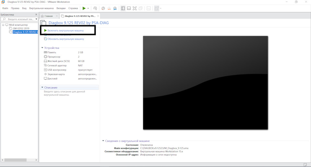Open the Виртуальная машина menu
The height and width of the screenshot is (167, 311).
coord(41,8)
